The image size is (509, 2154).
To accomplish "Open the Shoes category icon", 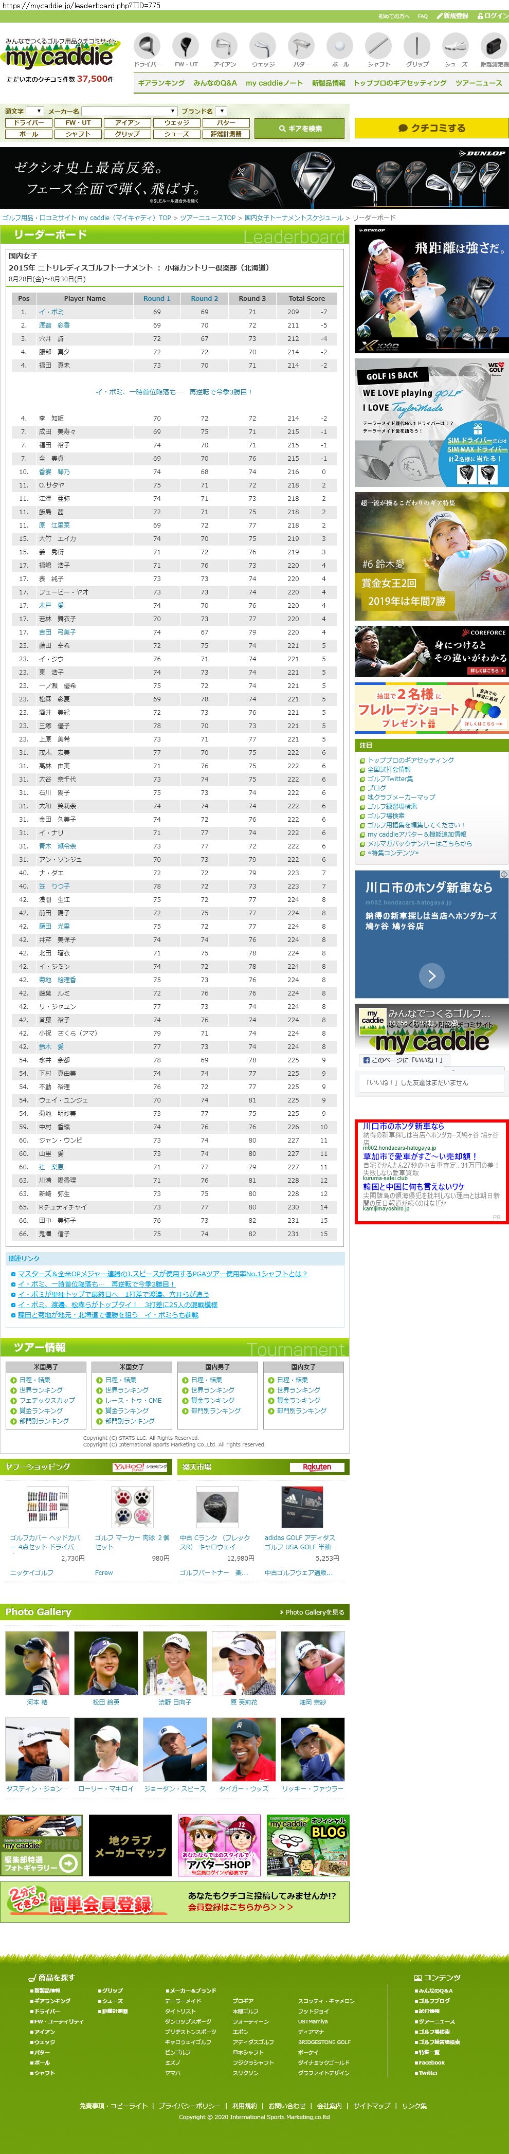I will pyautogui.click(x=456, y=47).
